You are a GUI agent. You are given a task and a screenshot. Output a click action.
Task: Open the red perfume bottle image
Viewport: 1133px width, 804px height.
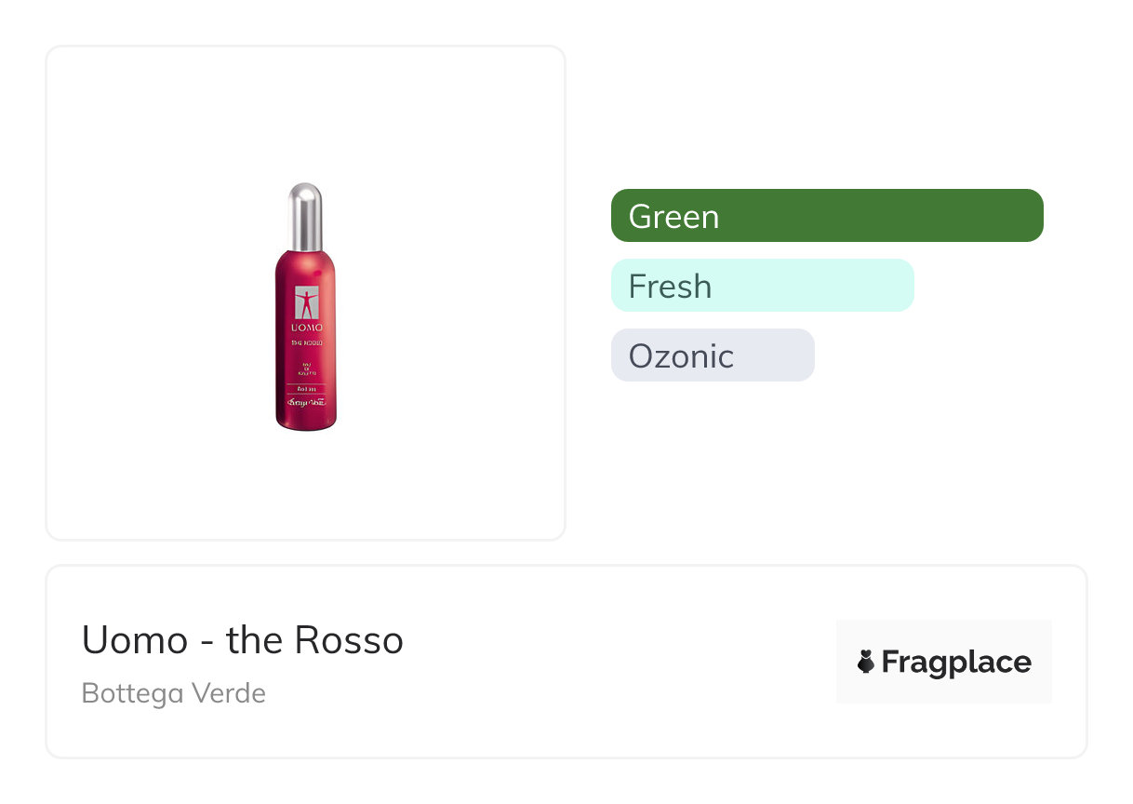pos(306,307)
